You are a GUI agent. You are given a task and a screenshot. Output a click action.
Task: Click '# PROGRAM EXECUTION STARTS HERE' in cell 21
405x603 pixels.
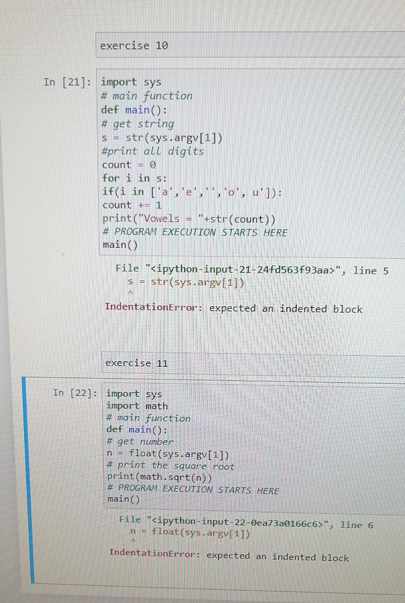coord(195,232)
